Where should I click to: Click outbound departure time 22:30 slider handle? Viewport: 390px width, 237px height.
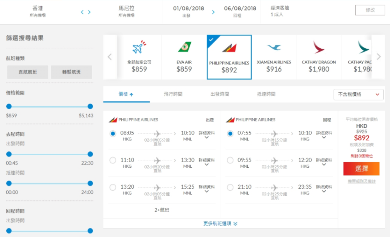tap(90, 154)
